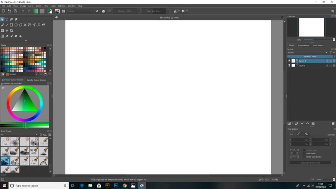336x189 pixels.
Task: Toggle eraser mode in toolbar
Action: point(97,11)
